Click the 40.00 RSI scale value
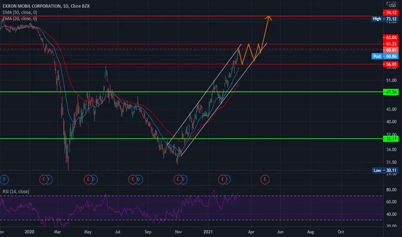 (391, 214)
